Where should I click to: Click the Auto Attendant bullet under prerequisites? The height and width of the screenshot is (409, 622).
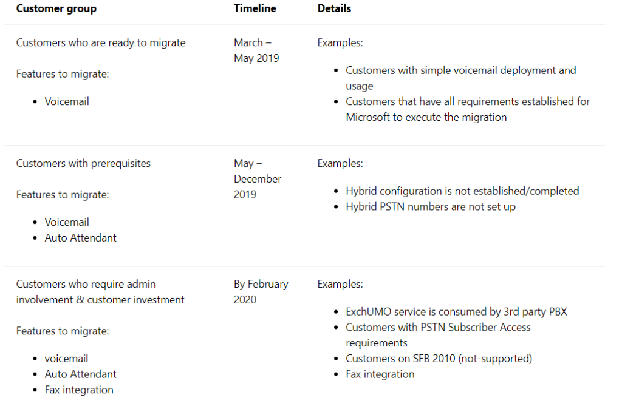click(81, 238)
